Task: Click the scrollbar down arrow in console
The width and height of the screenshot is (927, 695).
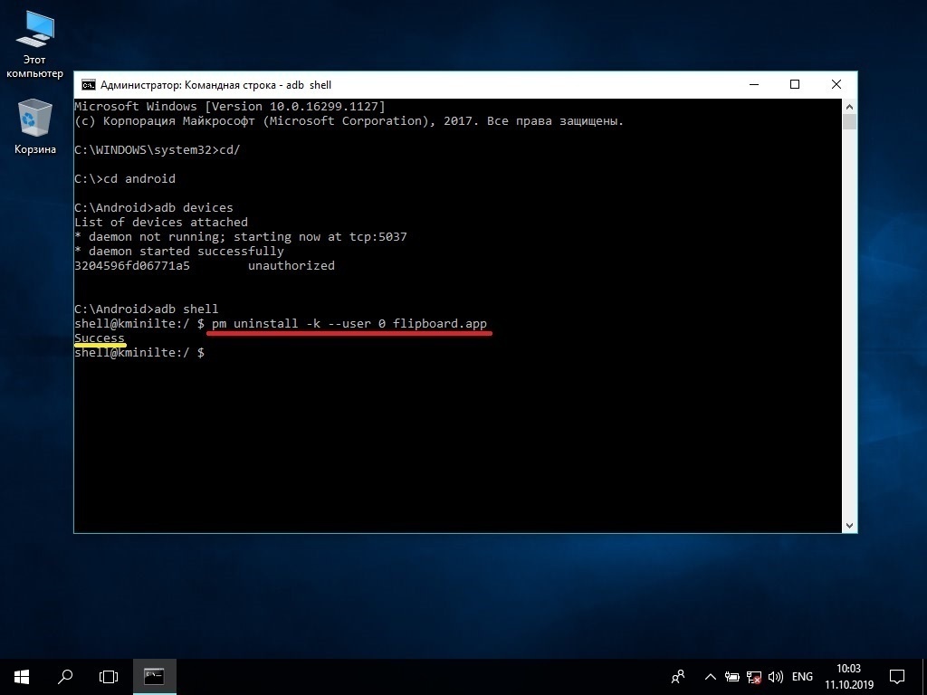Action: click(x=849, y=526)
